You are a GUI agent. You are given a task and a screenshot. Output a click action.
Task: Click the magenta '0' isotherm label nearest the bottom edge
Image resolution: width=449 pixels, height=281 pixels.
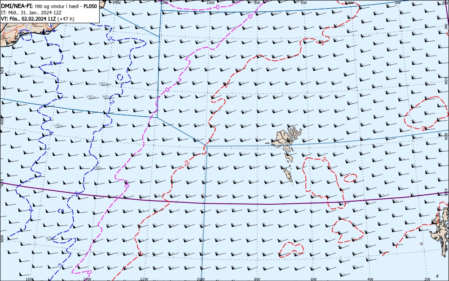coord(89,272)
